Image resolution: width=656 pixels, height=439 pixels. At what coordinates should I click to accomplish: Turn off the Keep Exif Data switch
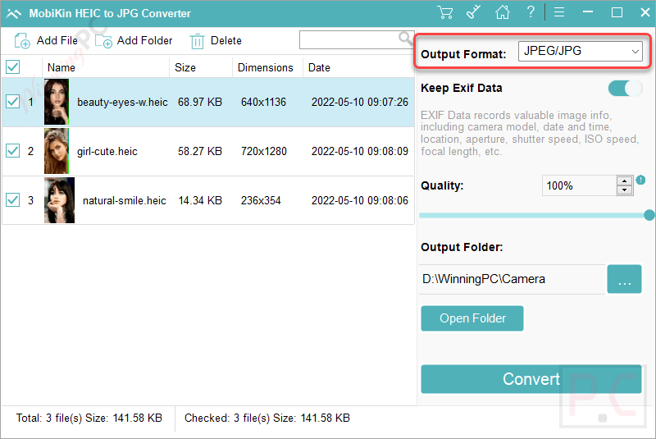(x=625, y=89)
